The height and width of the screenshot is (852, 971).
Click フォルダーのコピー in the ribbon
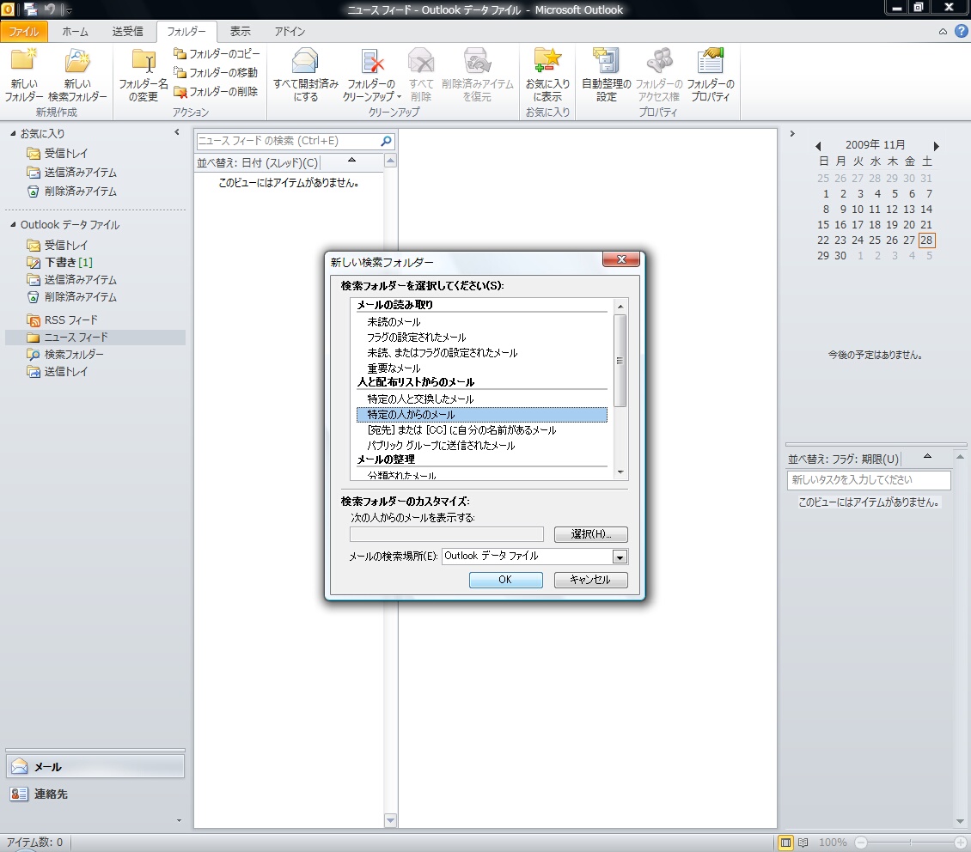tap(217, 54)
